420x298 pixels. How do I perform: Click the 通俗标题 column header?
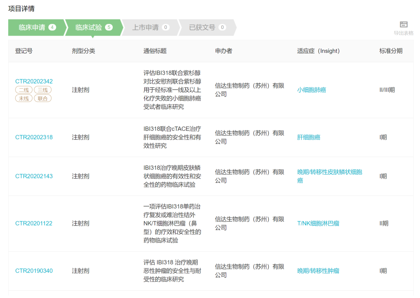coord(155,51)
